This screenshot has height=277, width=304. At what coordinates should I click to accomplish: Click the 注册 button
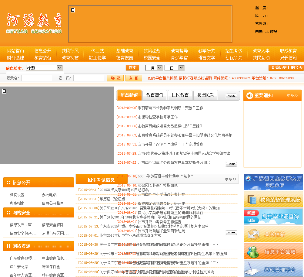[134, 78]
